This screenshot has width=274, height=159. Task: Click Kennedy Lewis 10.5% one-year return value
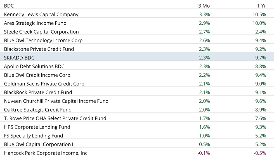tap(259, 15)
